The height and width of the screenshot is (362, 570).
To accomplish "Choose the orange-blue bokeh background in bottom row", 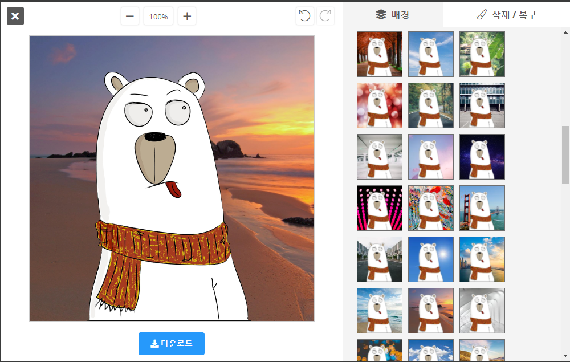I will pyautogui.click(x=380, y=350).
